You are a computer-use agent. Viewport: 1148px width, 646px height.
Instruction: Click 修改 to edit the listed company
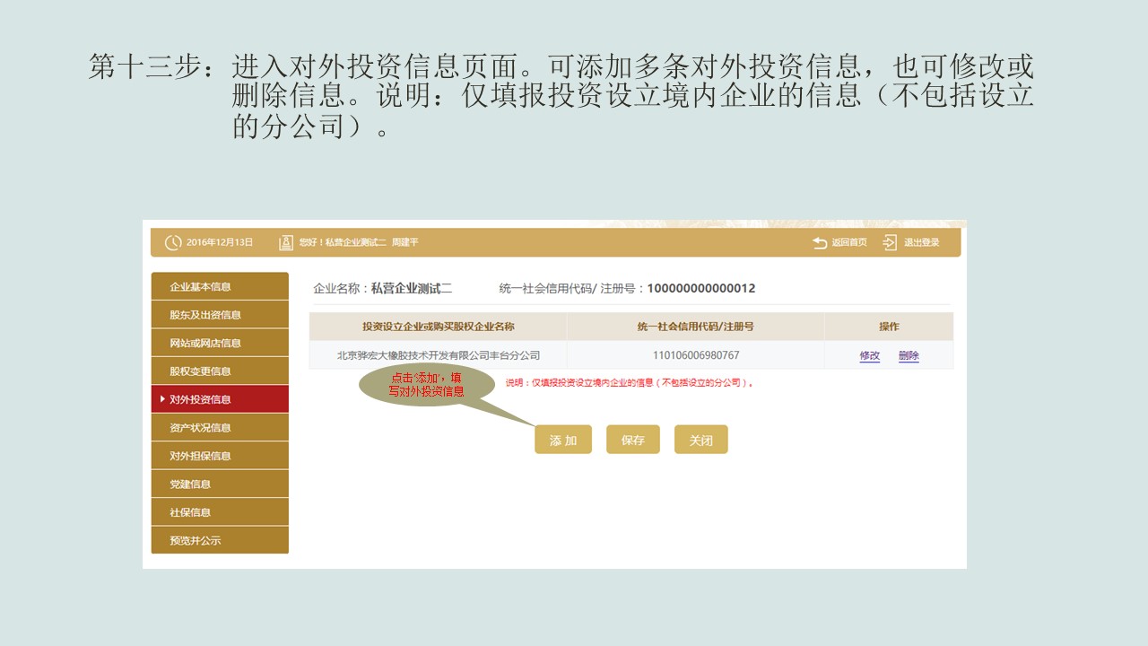point(868,355)
